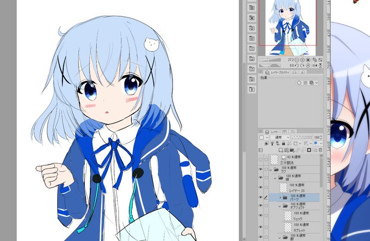The image size is (370, 241).
Task: Click new vector layer icon
Action: [286, 150]
